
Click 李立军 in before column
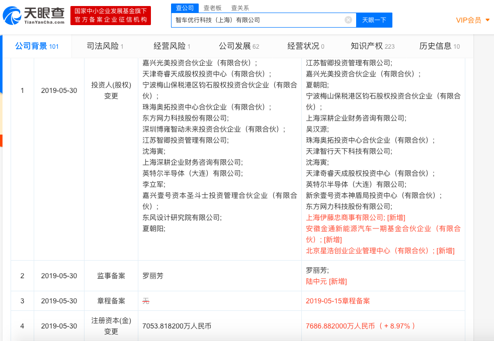[x=154, y=184]
